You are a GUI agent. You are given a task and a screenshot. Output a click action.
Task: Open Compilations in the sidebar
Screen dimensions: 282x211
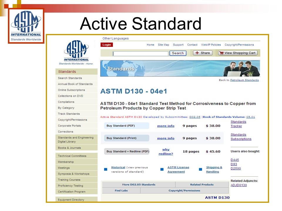76,102
